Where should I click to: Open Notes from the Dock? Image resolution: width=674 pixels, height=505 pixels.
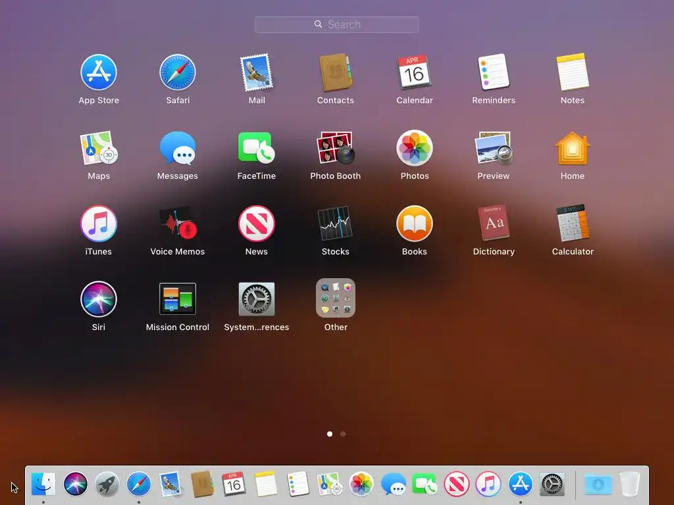(266, 484)
